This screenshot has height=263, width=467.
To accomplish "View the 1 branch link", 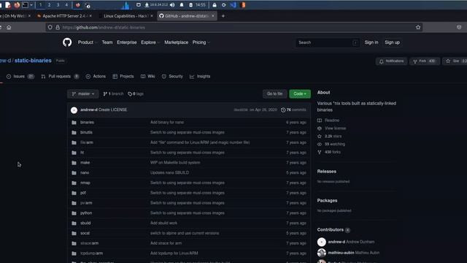I will (113, 94).
